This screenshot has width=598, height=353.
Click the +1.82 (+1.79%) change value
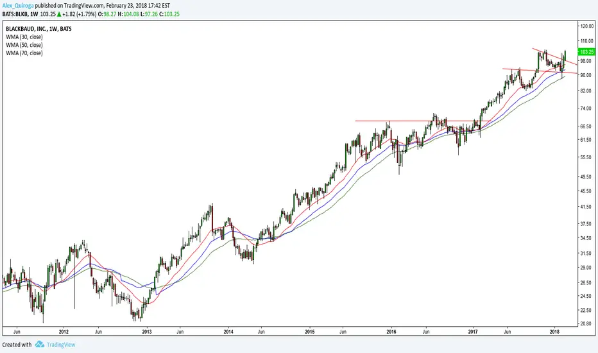80,14
